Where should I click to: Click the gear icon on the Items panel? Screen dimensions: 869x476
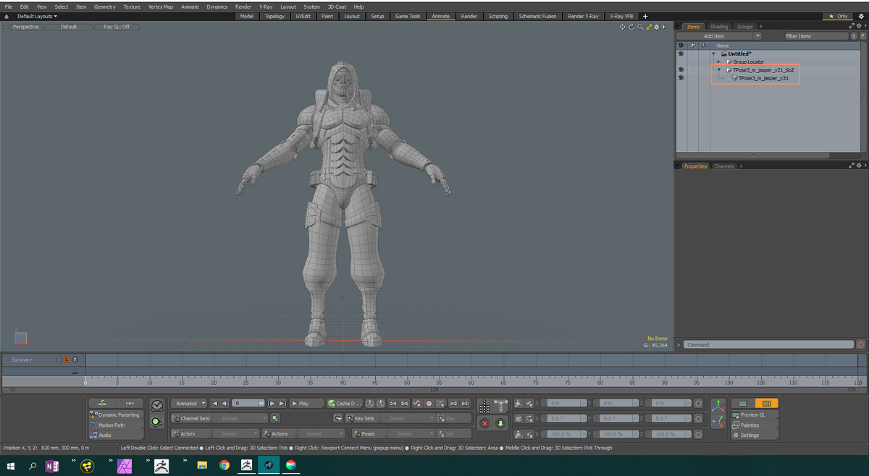coord(860,26)
